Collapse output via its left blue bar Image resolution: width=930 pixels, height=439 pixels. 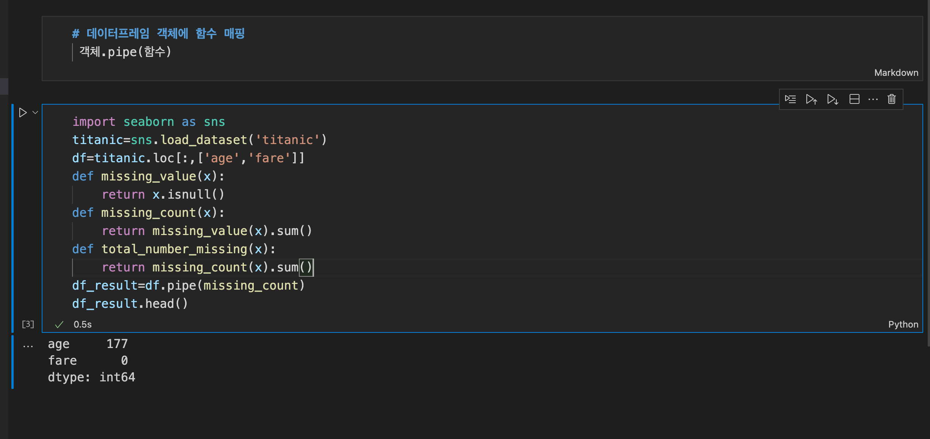point(13,362)
